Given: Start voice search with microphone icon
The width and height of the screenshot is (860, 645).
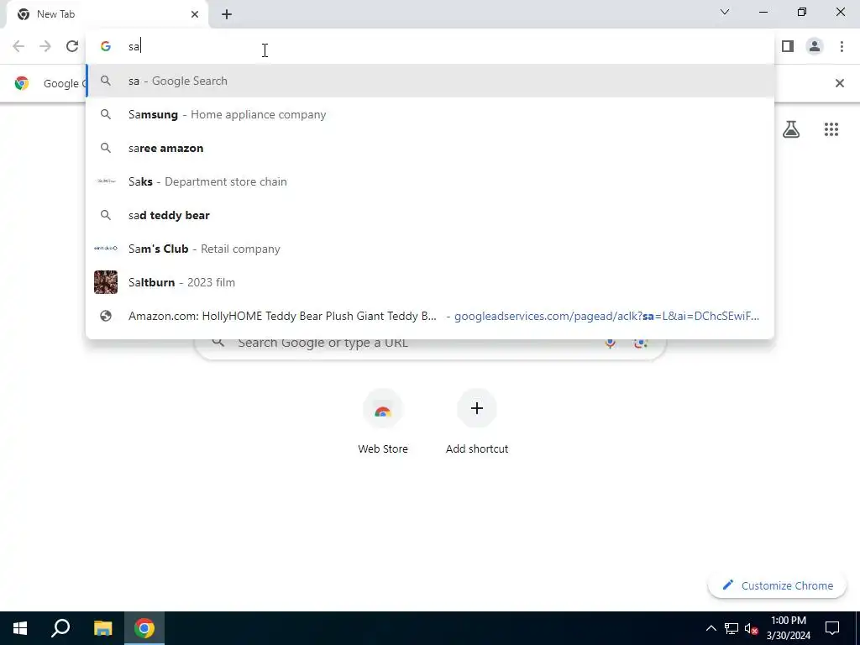Looking at the screenshot, I should [x=610, y=343].
